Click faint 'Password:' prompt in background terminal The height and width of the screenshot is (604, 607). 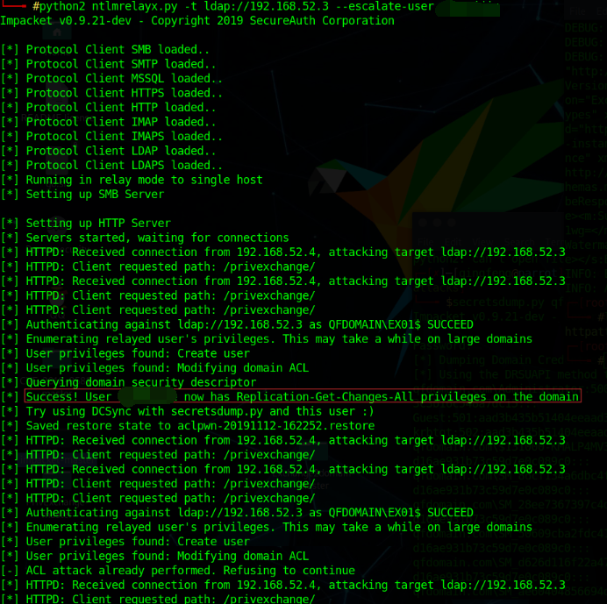click(442, 345)
